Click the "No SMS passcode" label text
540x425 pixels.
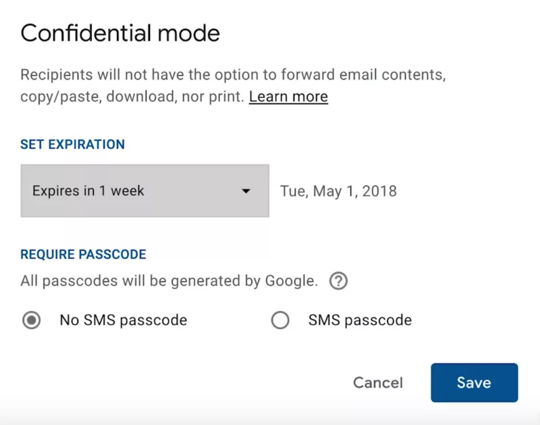[123, 320]
